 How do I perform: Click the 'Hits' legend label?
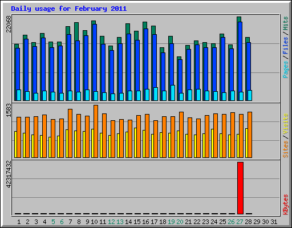coord(286,23)
